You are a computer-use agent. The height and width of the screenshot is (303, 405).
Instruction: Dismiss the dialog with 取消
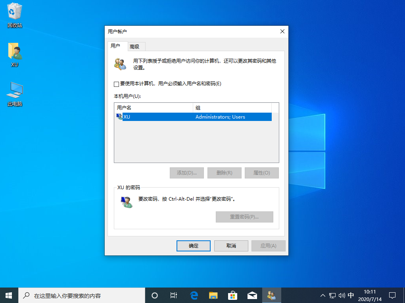click(x=231, y=245)
